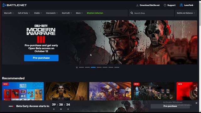201x113 pixels.
Task: Pause the hero carousel
Action: pyautogui.click(x=77, y=67)
